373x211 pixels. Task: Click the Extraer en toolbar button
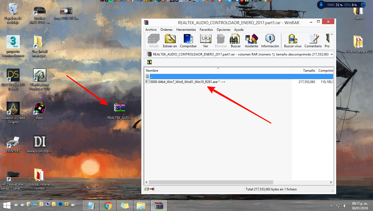[x=170, y=41]
